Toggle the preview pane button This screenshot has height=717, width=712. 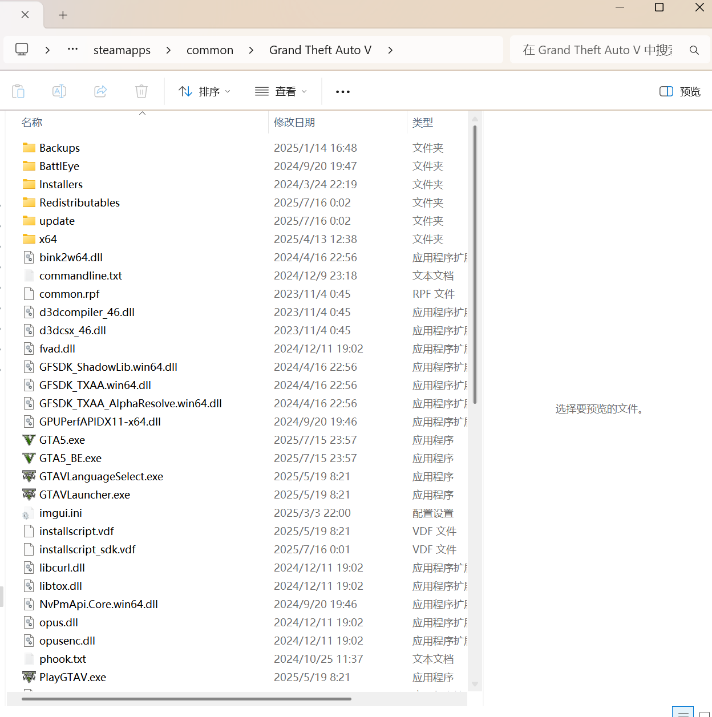(679, 92)
